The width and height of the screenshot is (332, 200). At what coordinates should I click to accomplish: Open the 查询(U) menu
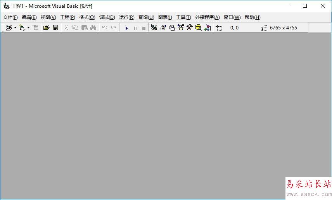pos(146,17)
